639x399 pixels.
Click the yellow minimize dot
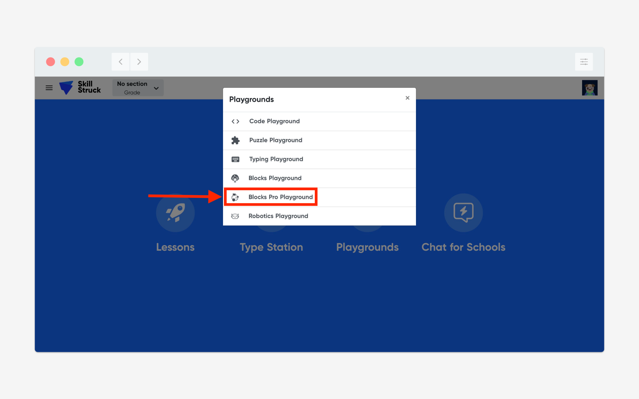[x=65, y=62]
